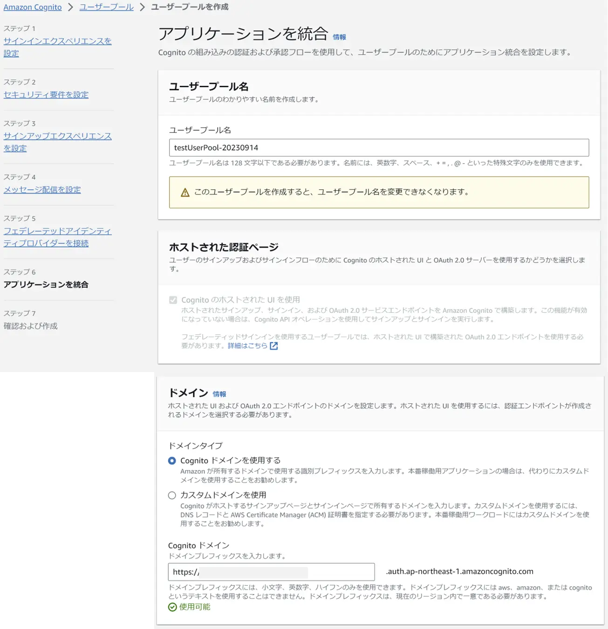Select current step アプリケーションを統合 in sidebar
The height and width of the screenshot is (629, 608).
point(46,284)
